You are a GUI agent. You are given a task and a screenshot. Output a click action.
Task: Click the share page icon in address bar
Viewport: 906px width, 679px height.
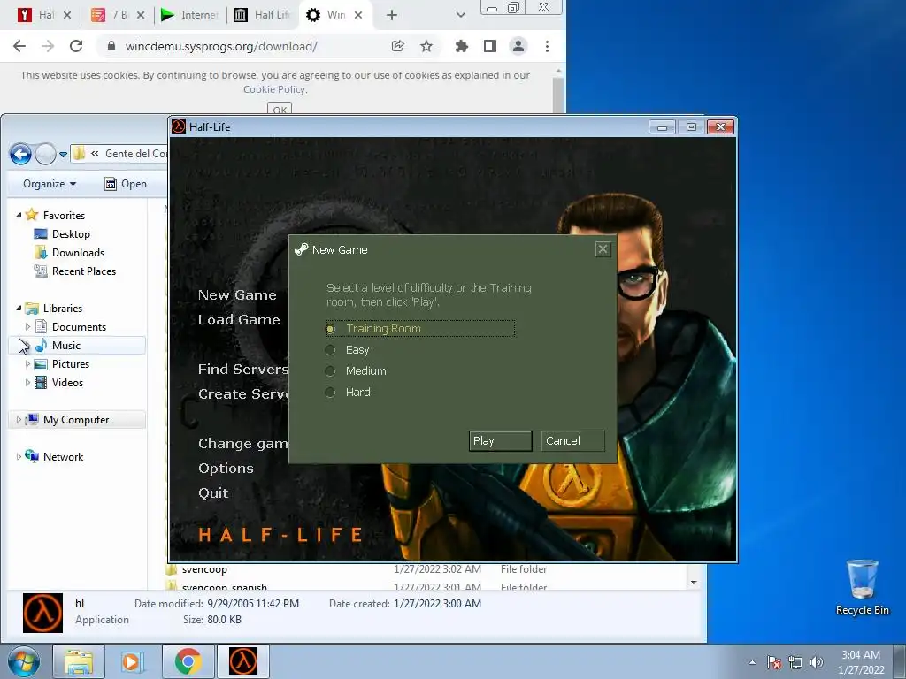tap(397, 46)
